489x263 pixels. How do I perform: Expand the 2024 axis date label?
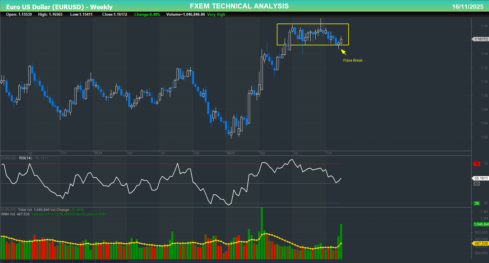click(99, 153)
